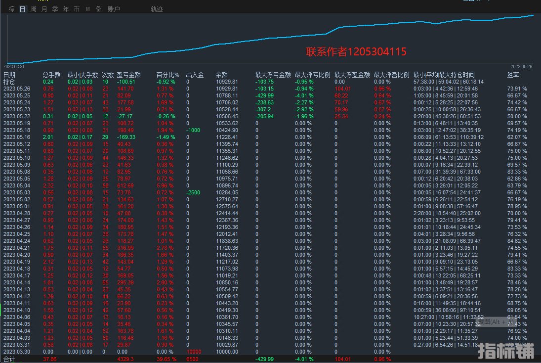Image resolution: width=541 pixels, height=363 pixels.
Task: Click total lots 37.86
Action: click(50, 359)
